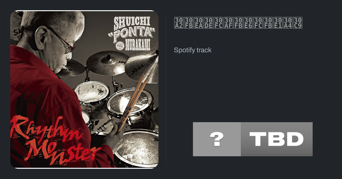Click the left rack tom drum

91,92
